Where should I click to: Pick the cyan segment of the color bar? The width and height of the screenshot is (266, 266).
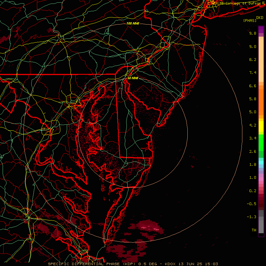[261, 162]
